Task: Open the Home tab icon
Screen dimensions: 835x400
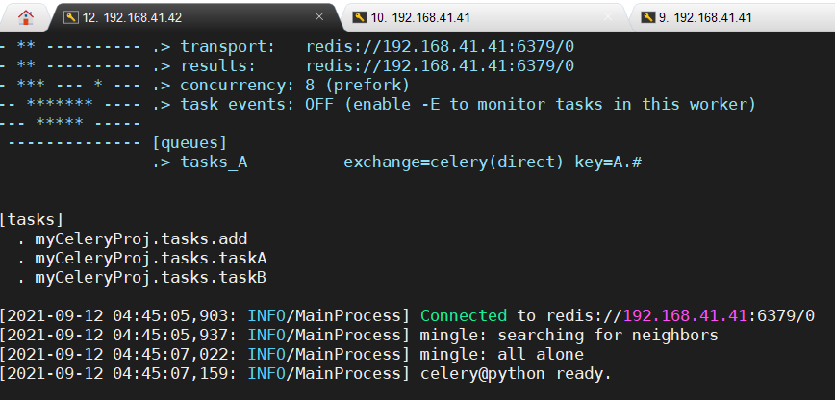Action: click(26, 17)
